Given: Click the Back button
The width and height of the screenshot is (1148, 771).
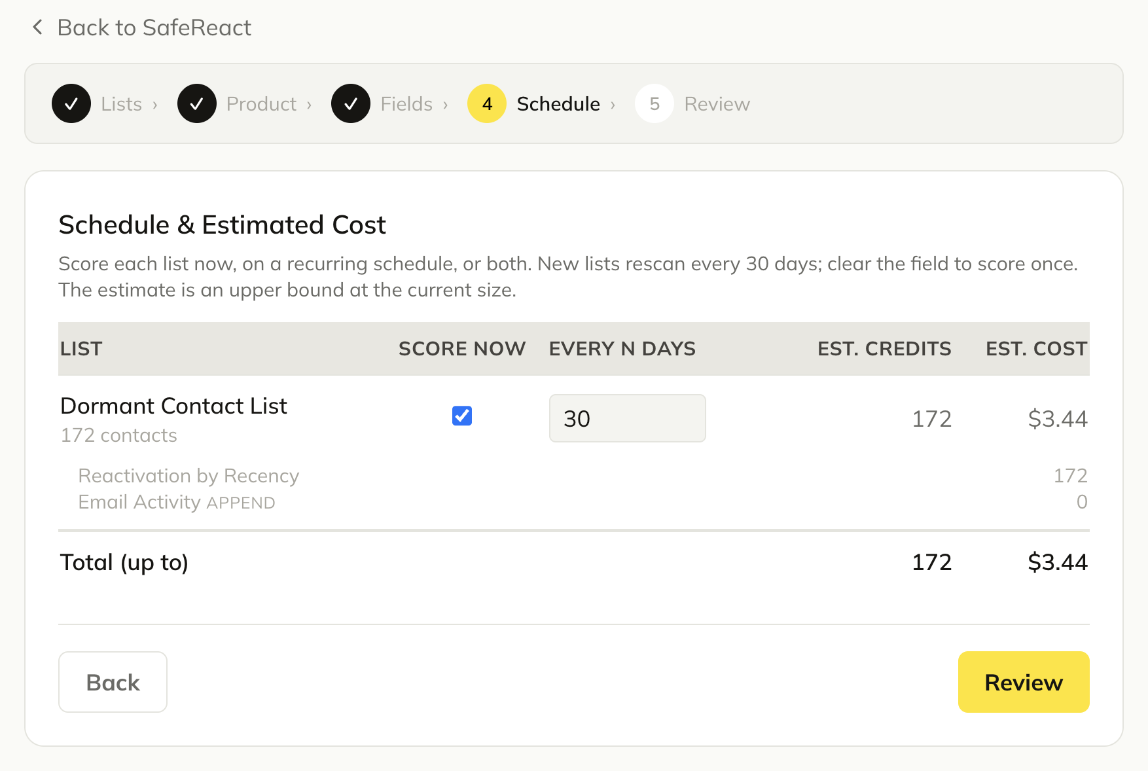Looking at the screenshot, I should coord(113,682).
